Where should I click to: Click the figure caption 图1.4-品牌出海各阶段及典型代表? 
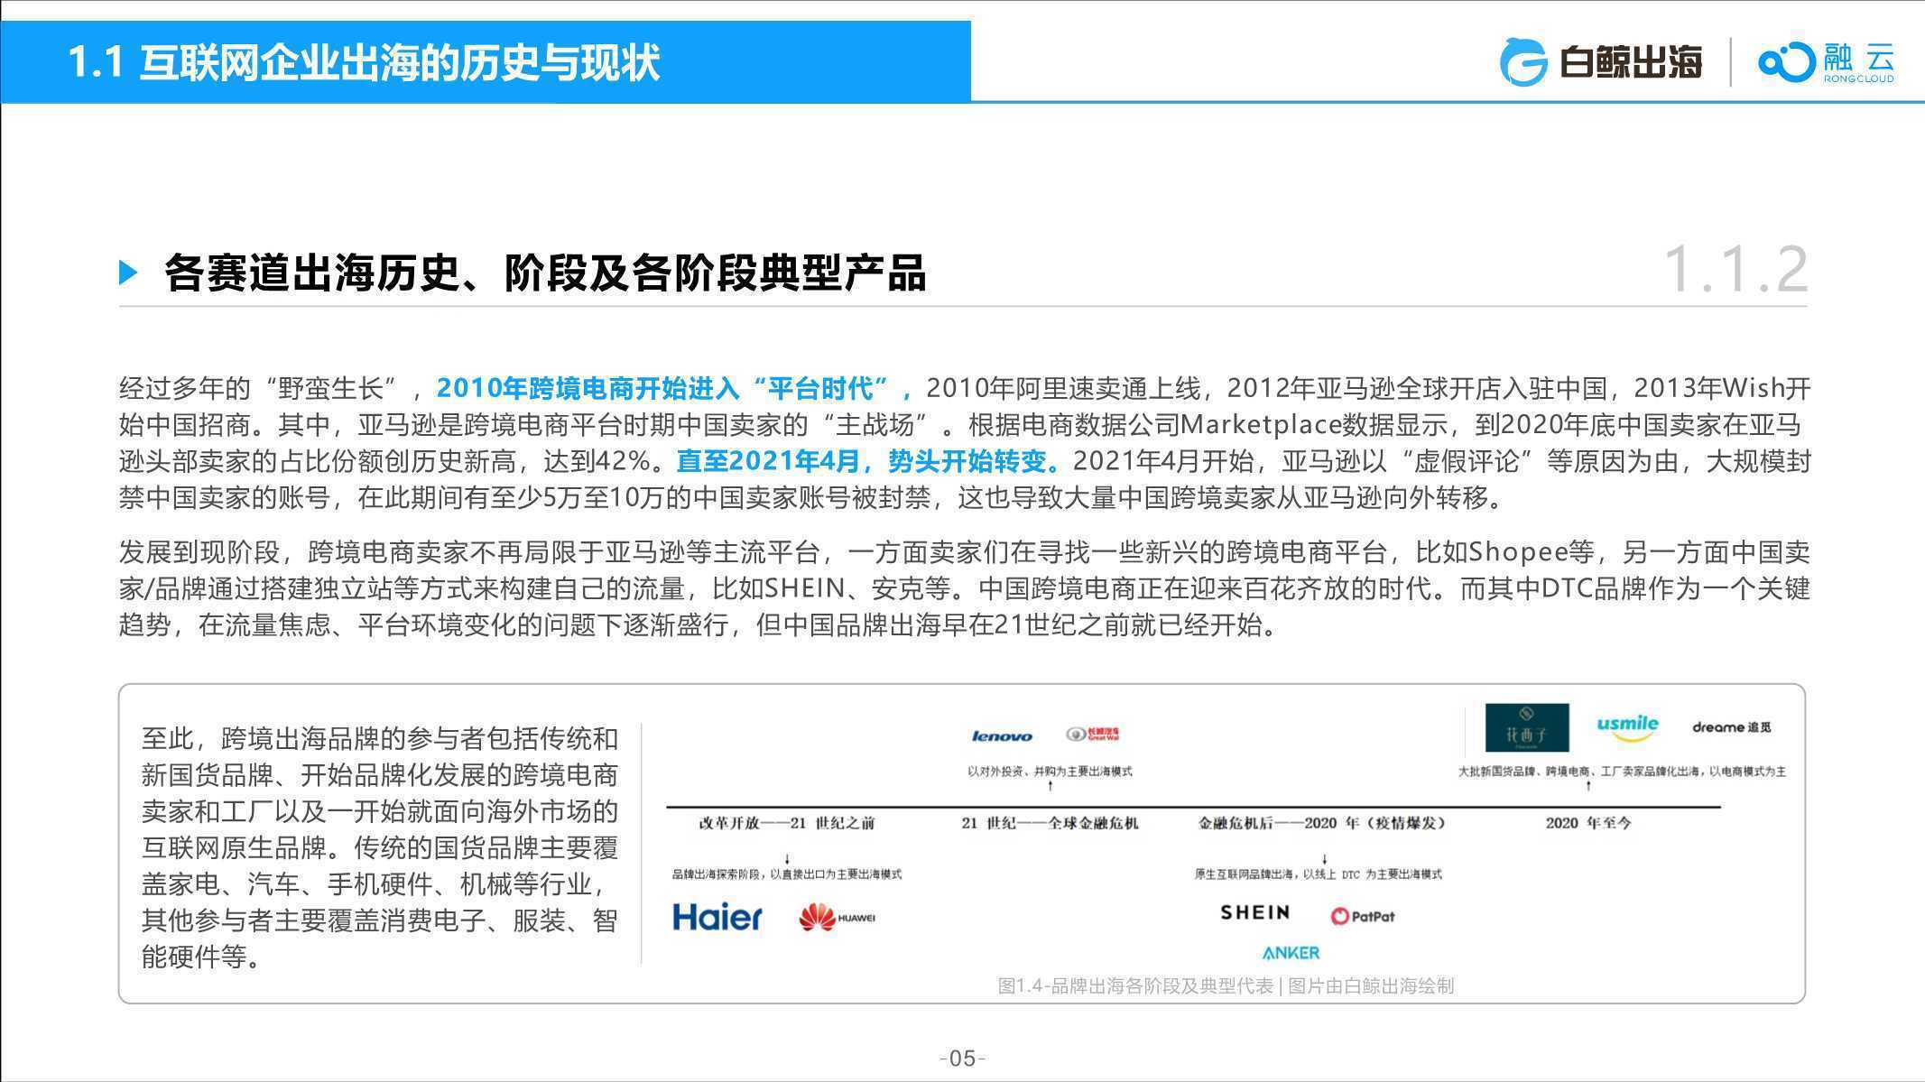click(1135, 986)
